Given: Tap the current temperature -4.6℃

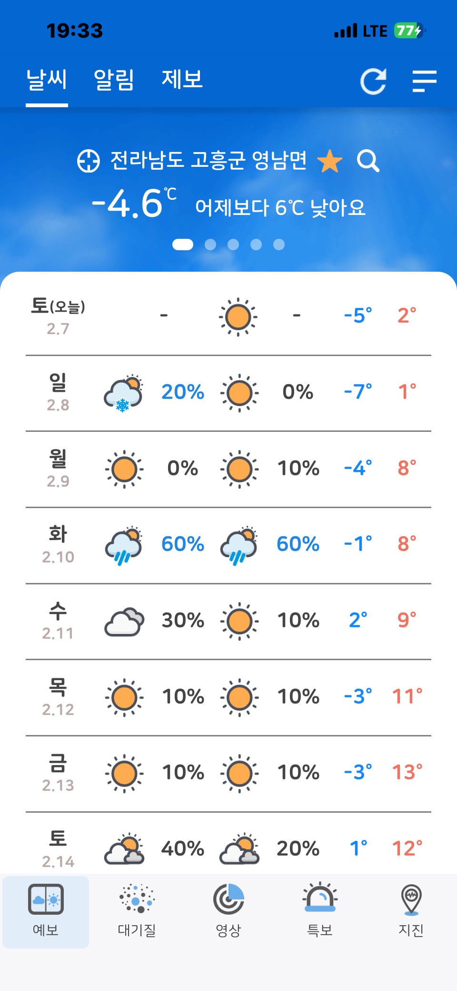Looking at the screenshot, I should (134, 204).
